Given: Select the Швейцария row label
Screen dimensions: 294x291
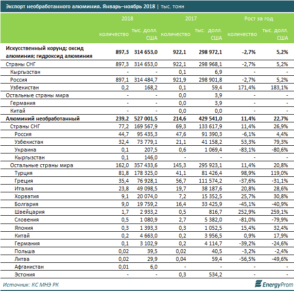Looking at the screenshot, I should point(30,212).
